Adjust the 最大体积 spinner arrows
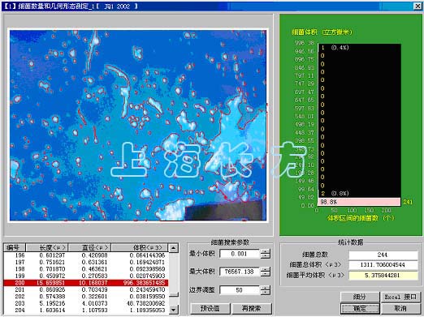Image resolution: width=424 pixels, height=317 pixels. pos(266,272)
